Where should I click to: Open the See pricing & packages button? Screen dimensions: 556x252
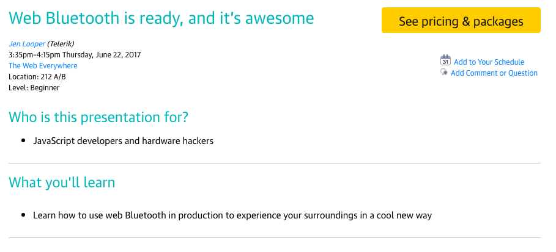click(461, 21)
